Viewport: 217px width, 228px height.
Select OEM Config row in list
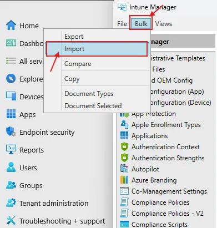(x=172, y=80)
